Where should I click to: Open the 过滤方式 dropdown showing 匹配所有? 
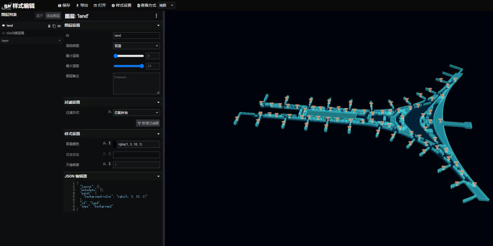pyautogui.click(x=136, y=112)
